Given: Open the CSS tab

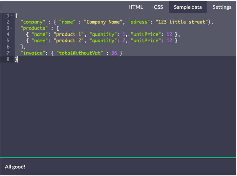Looking at the screenshot, I should (158, 7).
